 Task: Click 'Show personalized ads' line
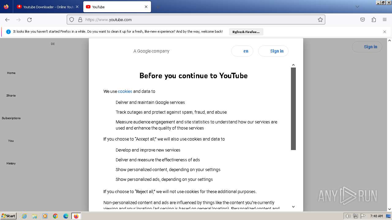164,179
